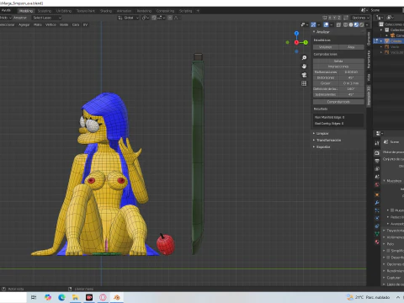The height and width of the screenshot is (303, 404).
Task: Switch to the Shading workspace tab
Action: click(x=106, y=11)
